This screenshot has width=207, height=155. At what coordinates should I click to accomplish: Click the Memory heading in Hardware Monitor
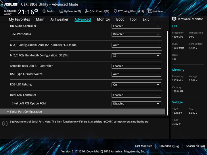(178, 70)
